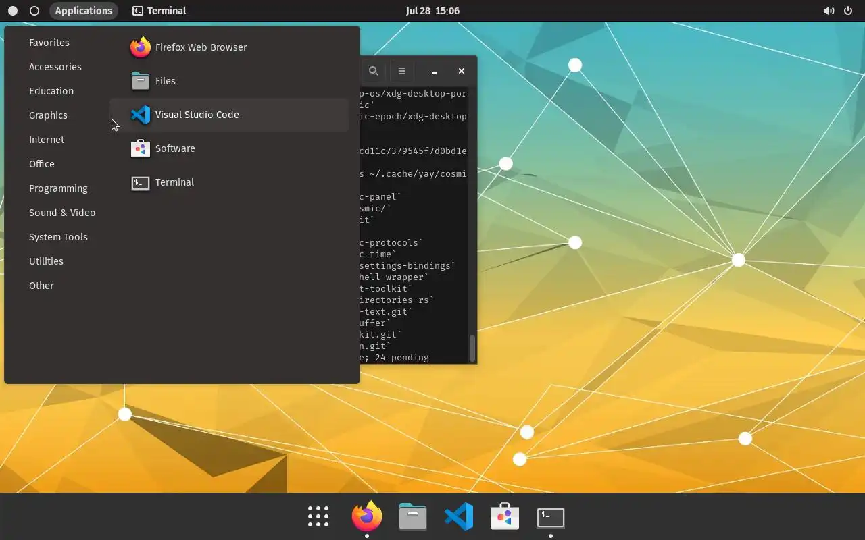Click the 'irectories-rs`' line in Terminal
865x540 pixels.
click(x=397, y=300)
